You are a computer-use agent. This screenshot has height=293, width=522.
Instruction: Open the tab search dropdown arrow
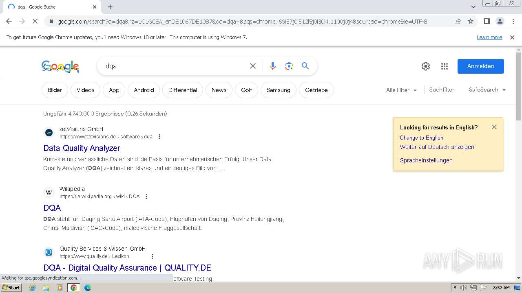pos(473,7)
